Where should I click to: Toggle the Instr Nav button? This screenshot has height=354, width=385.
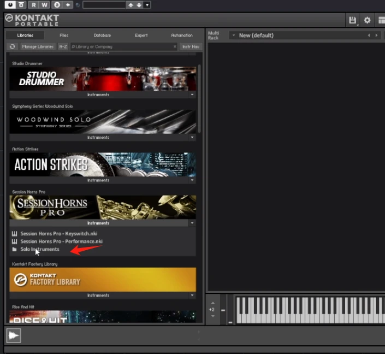click(191, 46)
